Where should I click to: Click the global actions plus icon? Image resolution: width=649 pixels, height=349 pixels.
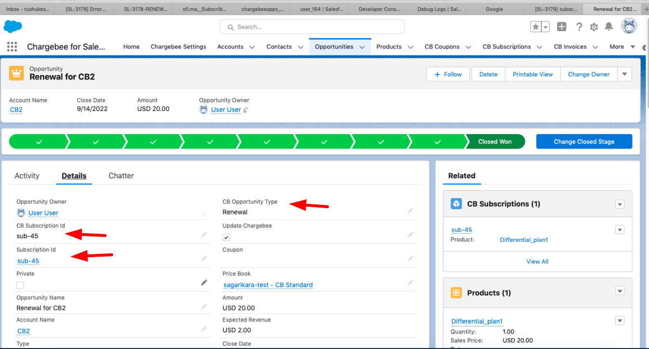pyautogui.click(x=561, y=27)
